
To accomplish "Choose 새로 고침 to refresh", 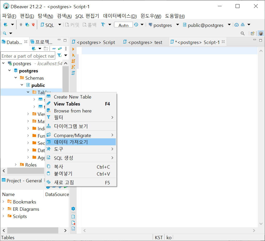I will tap(81, 183).
